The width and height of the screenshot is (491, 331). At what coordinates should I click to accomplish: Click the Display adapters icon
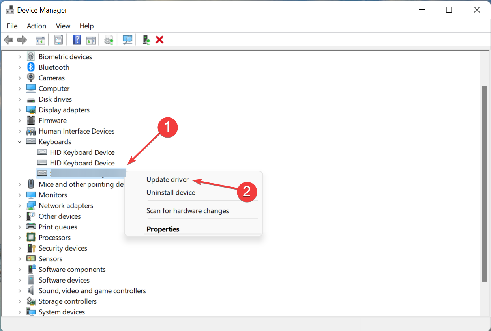31,110
